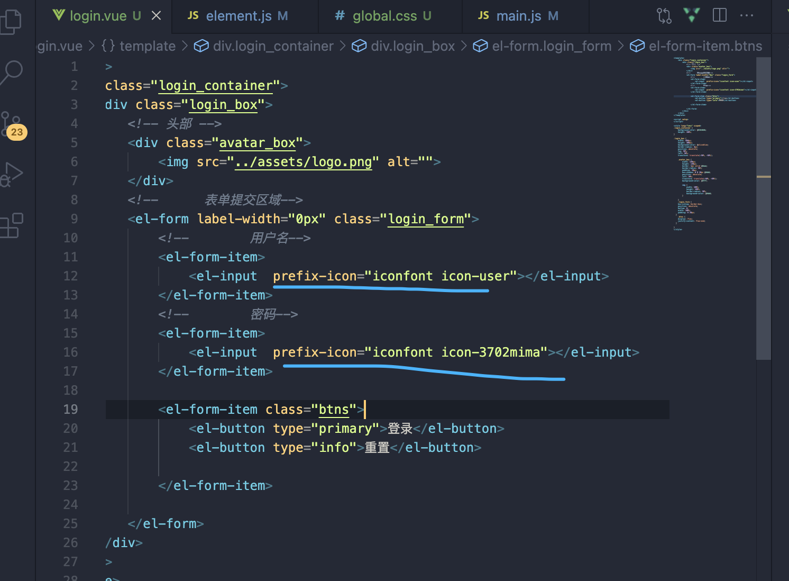The image size is (789, 581).
Task: Click the 重置 button text on line 21
Action: click(377, 448)
